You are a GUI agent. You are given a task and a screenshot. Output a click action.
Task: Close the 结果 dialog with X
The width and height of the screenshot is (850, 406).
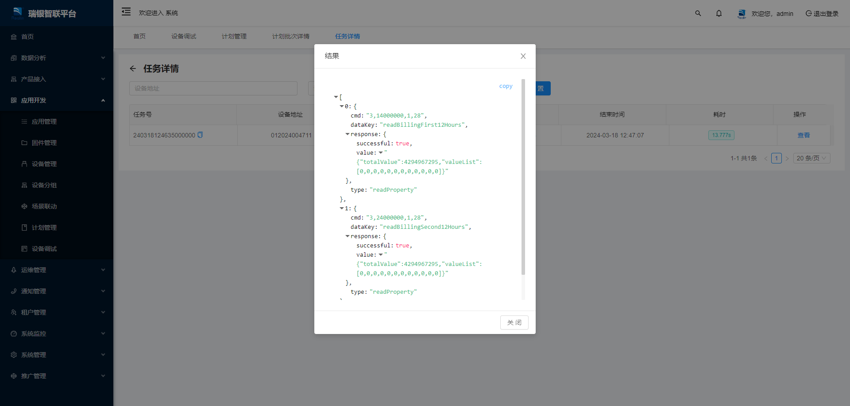(523, 56)
